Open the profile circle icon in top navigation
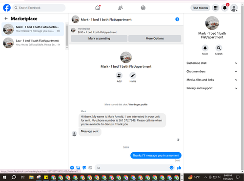Image resolution: width=244 pixels, height=181 pixels. (143, 8)
